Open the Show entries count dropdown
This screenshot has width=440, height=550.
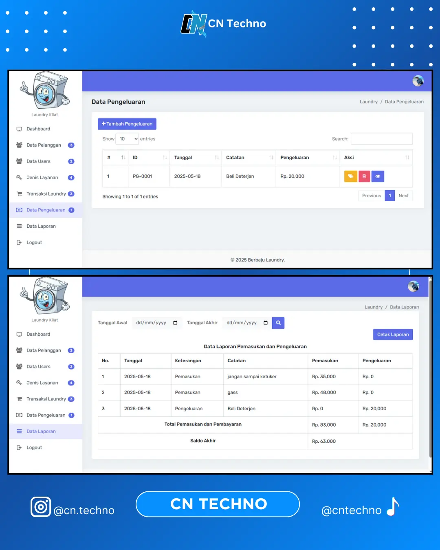tap(127, 139)
